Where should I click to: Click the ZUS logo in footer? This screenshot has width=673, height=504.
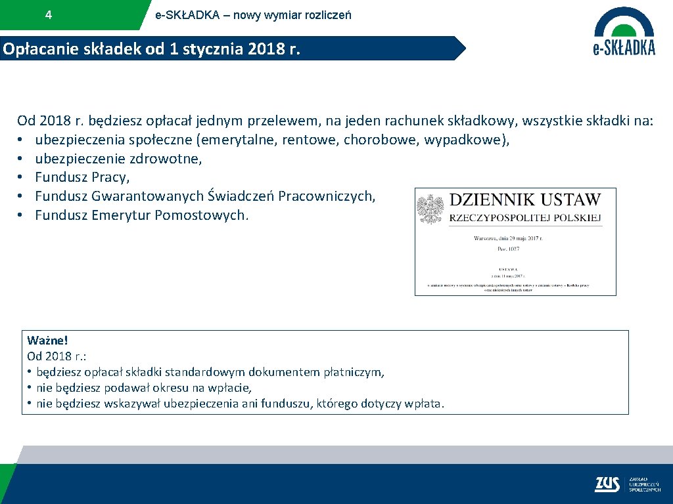(x=607, y=484)
